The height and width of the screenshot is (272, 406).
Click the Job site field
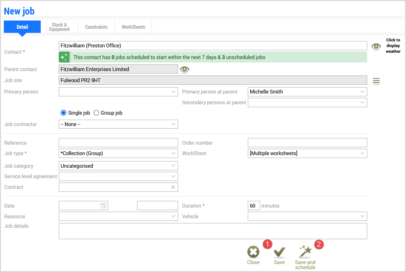(x=213, y=80)
